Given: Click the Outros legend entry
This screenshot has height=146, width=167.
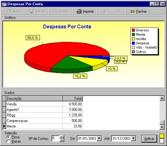Looking at the screenshot, I should point(139,52).
